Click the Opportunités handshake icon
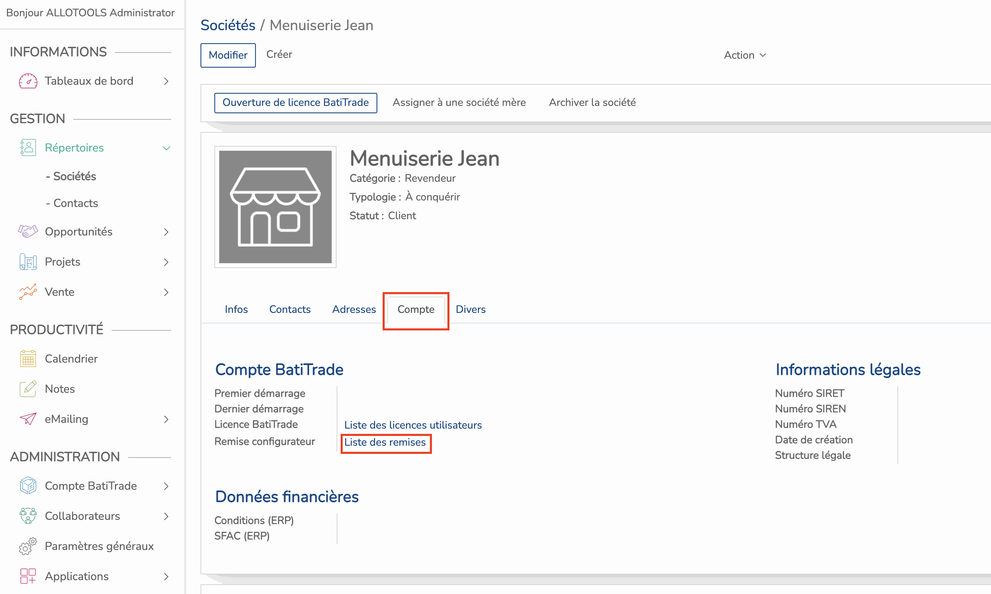Image resolution: width=991 pixels, height=594 pixels. [28, 232]
